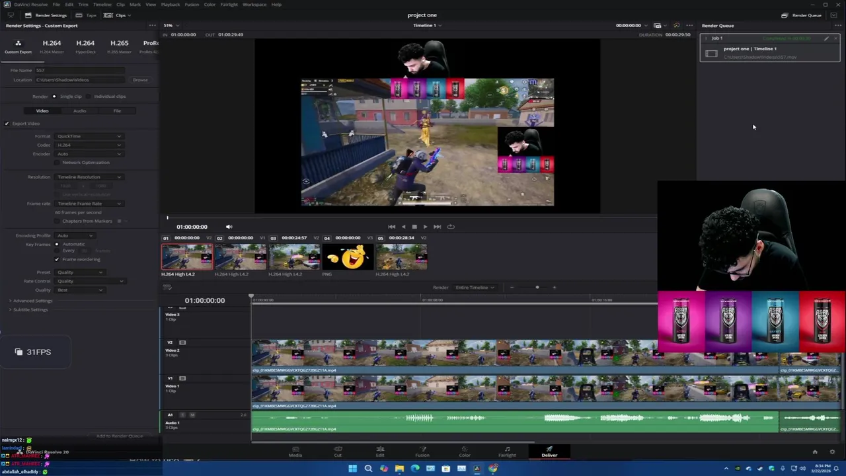
Task: Select the Custom Export preset icon
Action: click(x=18, y=45)
